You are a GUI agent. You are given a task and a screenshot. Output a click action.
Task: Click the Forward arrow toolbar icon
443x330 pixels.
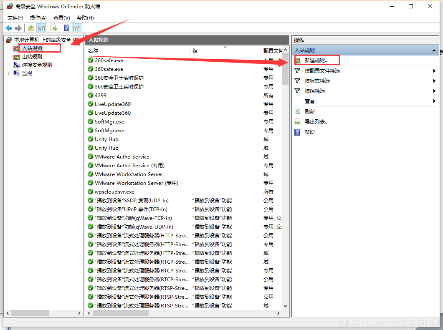18,28
